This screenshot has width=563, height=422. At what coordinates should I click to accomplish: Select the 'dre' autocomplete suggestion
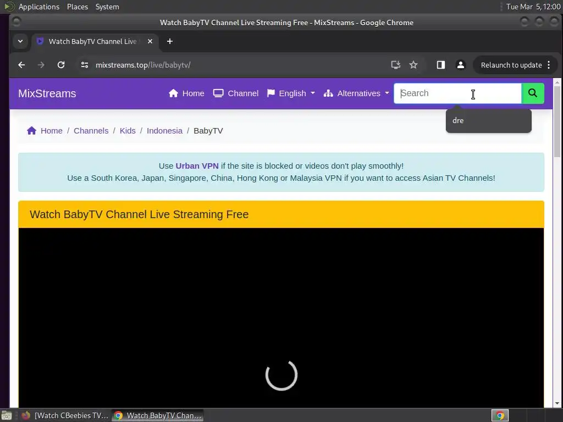(x=488, y=120)
